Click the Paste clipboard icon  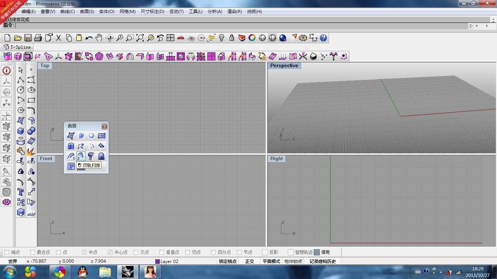click(79, 38)
